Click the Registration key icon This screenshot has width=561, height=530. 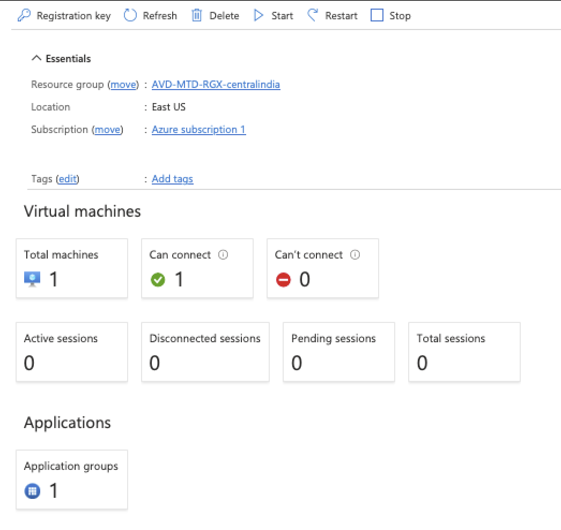tap(25, 15)
